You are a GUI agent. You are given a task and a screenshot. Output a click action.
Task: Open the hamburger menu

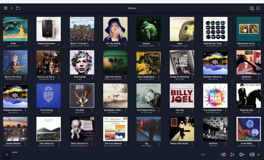coord(6,8)
